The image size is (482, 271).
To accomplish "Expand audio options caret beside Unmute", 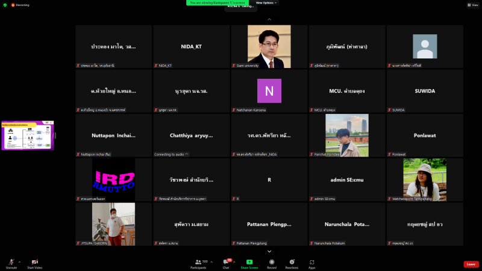I will pos(20,261).
